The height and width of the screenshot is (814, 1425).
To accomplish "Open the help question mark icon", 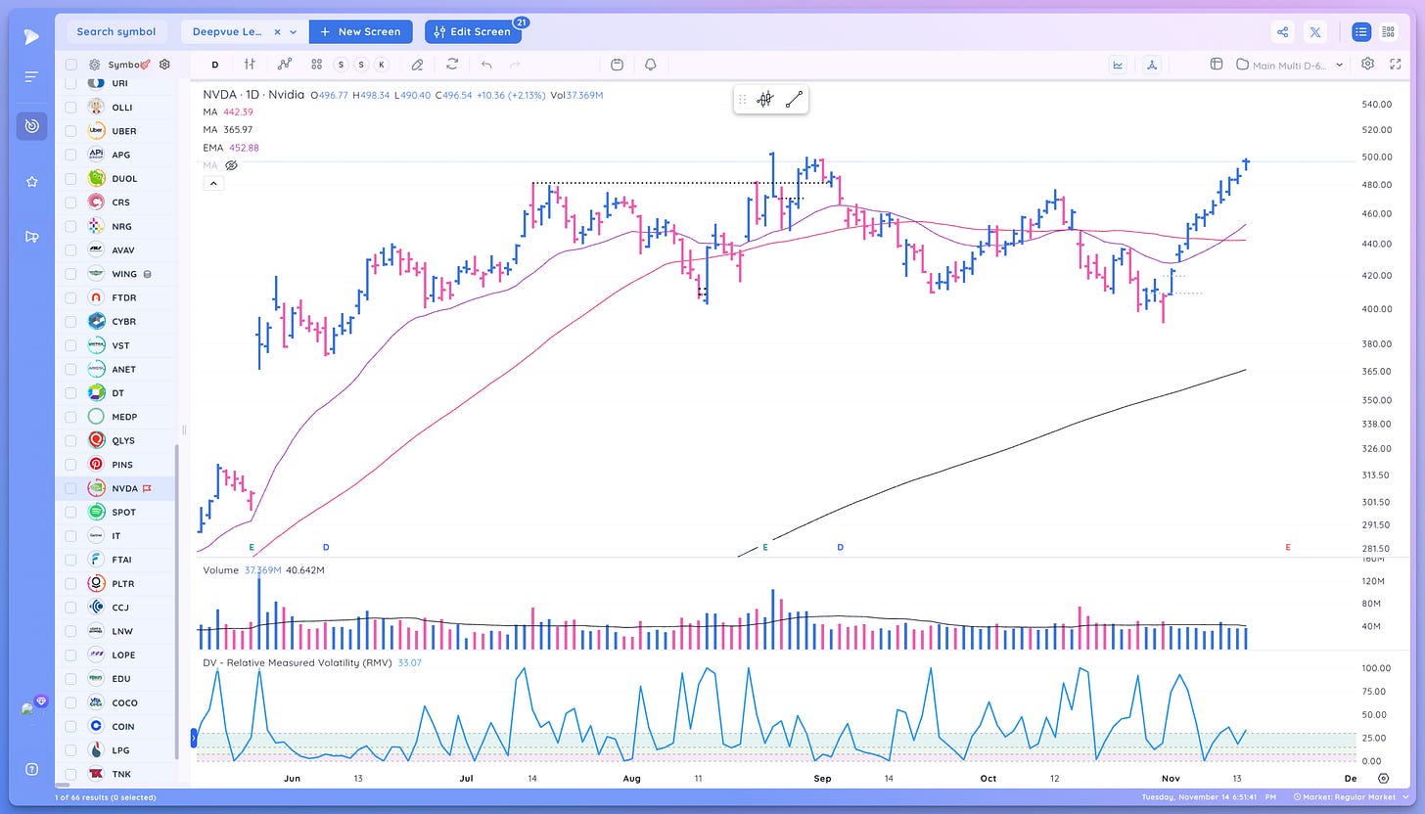I will 31,769.
